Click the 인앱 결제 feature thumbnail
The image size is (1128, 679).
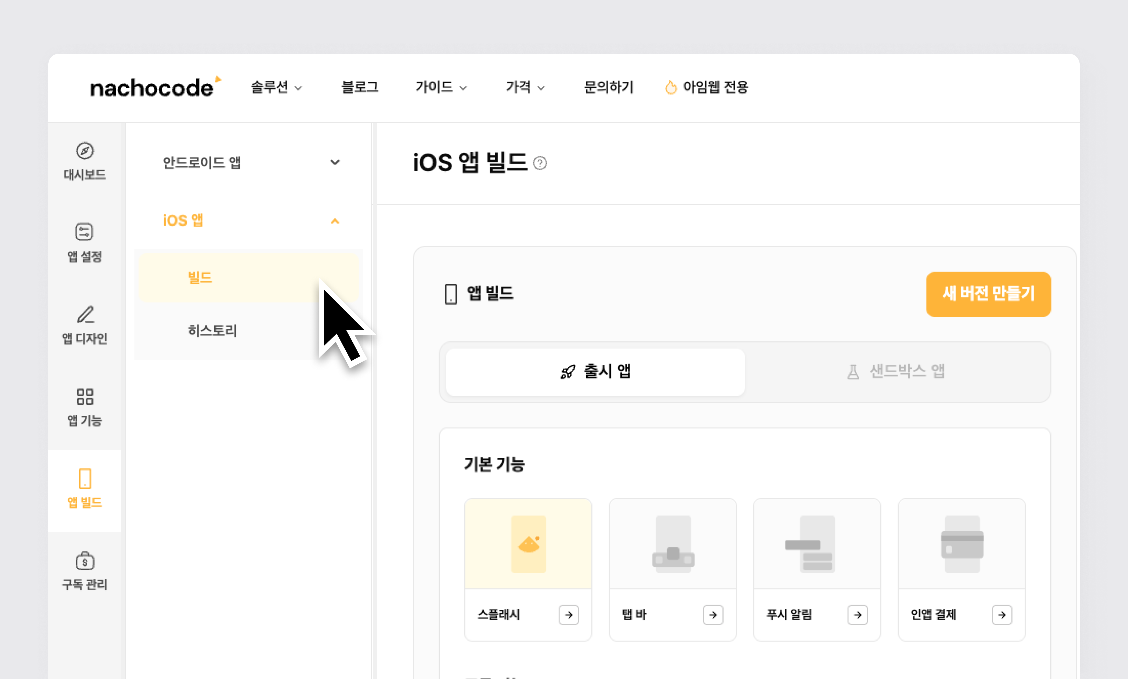(961, 544)
